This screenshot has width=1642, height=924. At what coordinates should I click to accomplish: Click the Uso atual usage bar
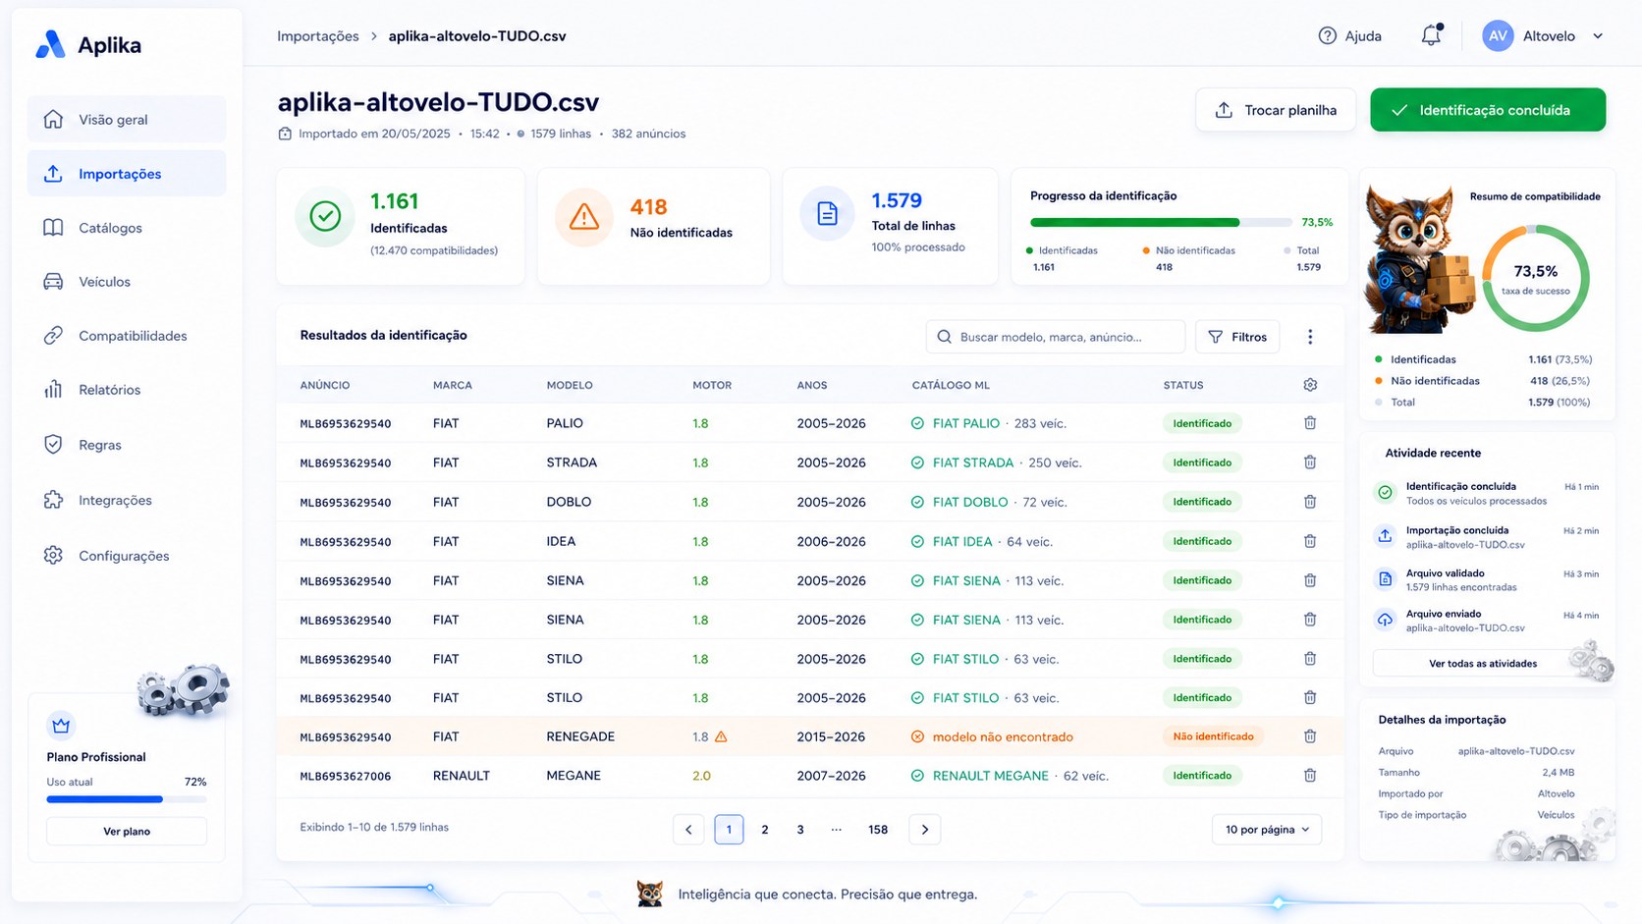[127, 799]
